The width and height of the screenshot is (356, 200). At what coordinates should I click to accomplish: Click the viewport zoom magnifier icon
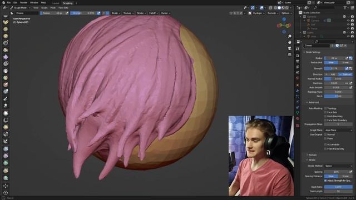289,36
